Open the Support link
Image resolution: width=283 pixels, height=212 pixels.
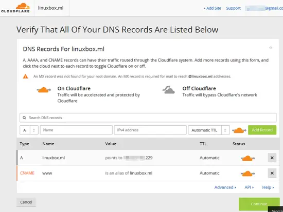pos(233,8)
